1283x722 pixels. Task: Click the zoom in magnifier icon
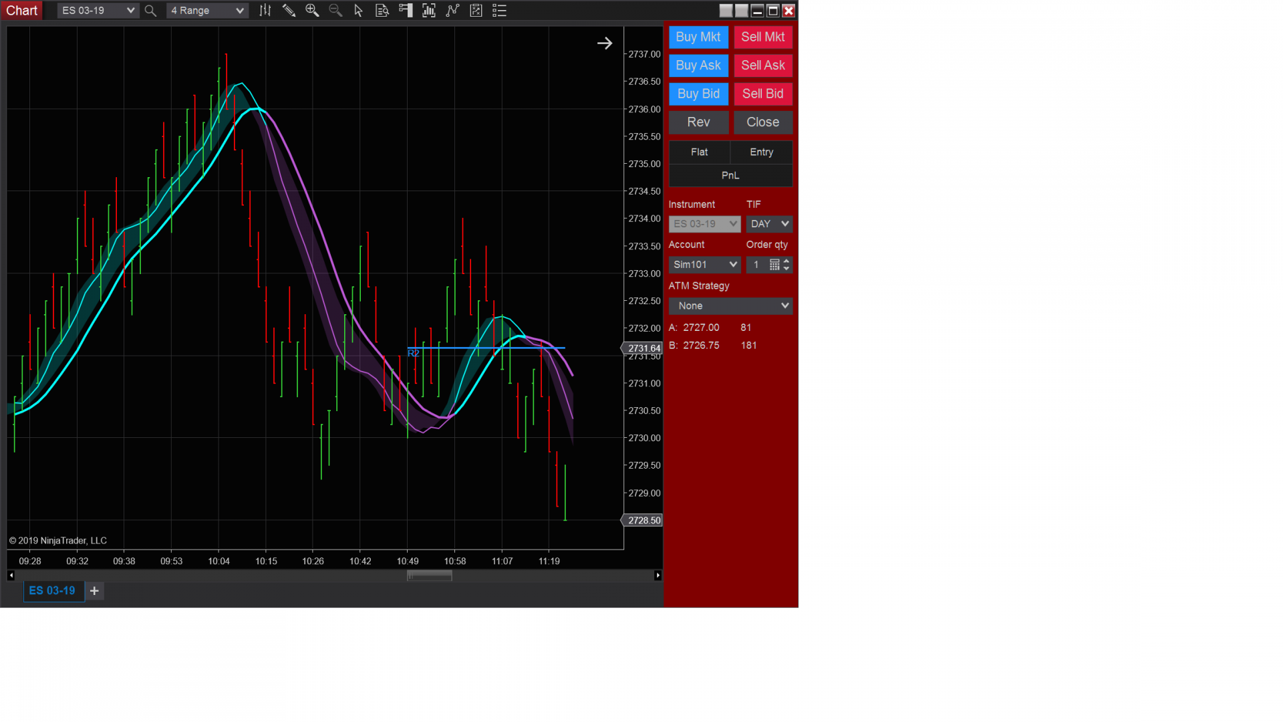312,11
